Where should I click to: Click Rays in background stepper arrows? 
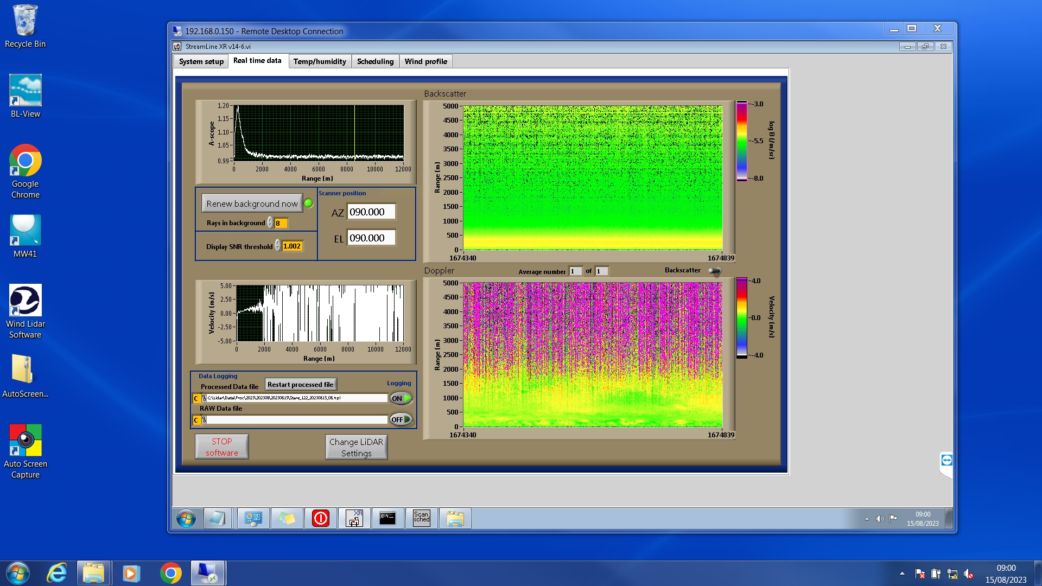[270, 223]
